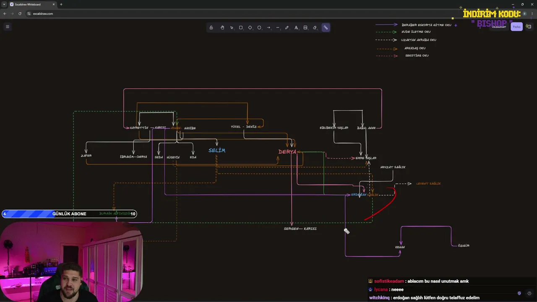
Task: Select the Eraser tool
Action: click(315, 28)
